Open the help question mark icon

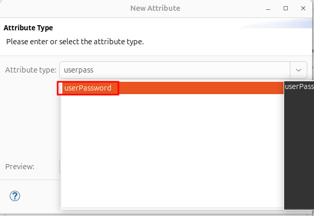pyautogui.click(x=15, y=196)
